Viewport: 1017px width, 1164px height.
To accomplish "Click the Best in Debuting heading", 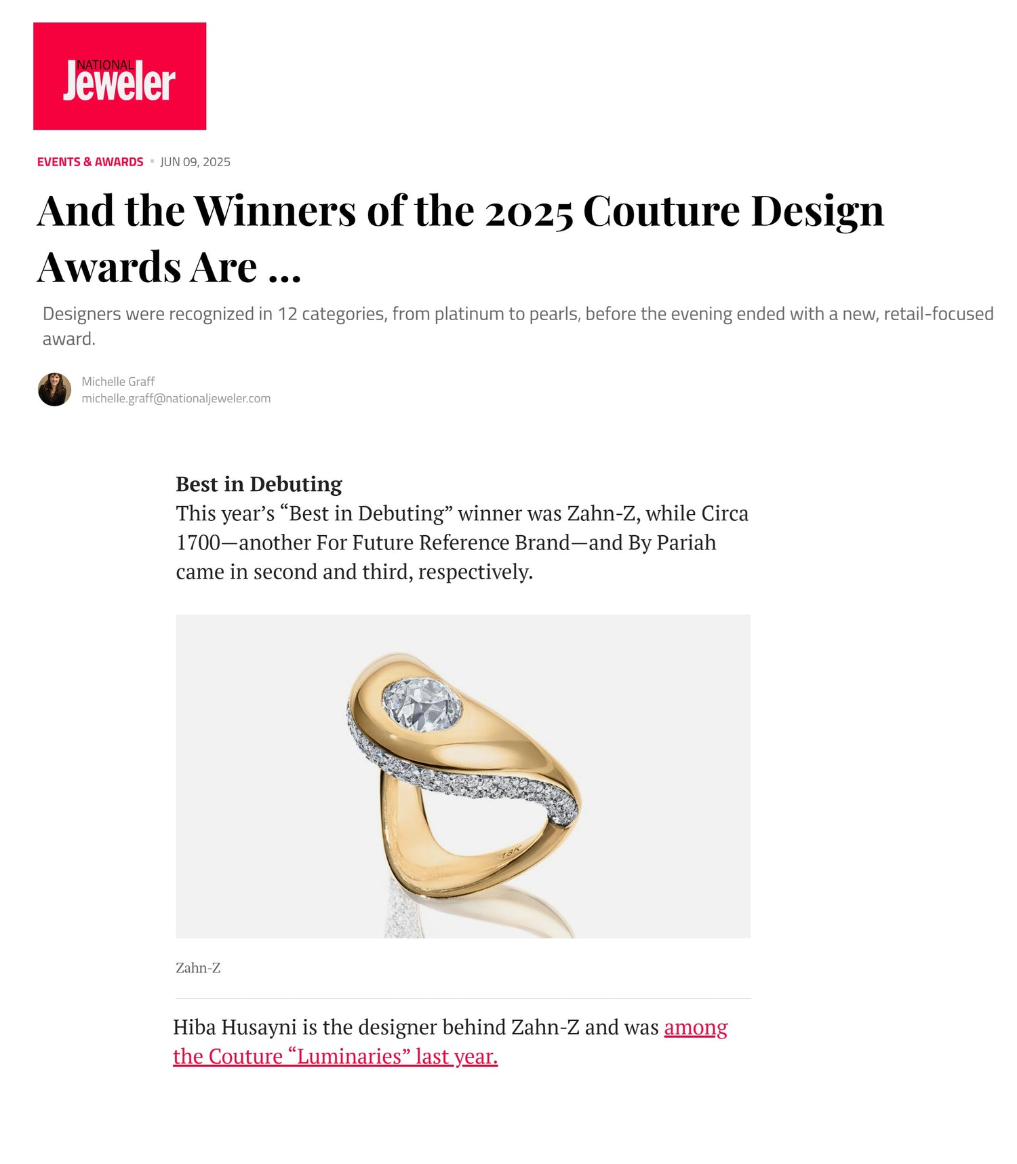I will pyautogui.click(x=259, y=484).
